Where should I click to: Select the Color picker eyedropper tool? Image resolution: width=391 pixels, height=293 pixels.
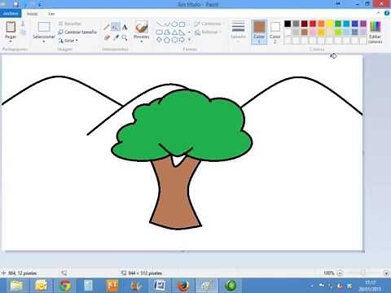click(x=116, y=37)
